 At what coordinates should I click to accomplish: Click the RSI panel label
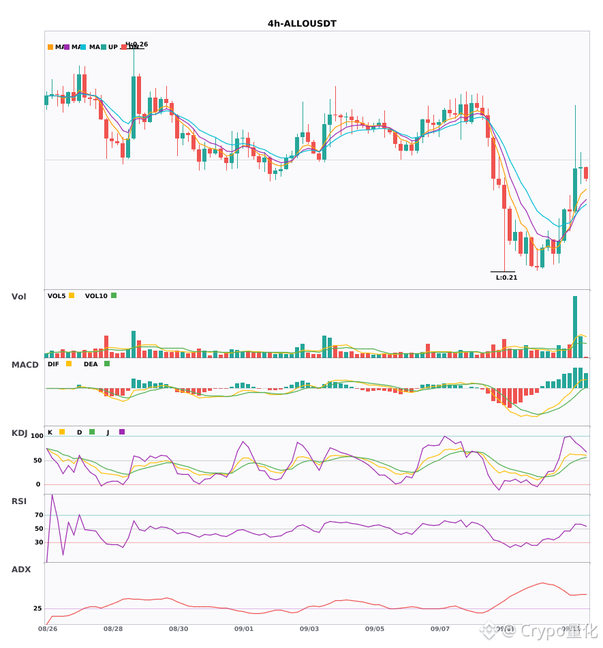(19, 501)
